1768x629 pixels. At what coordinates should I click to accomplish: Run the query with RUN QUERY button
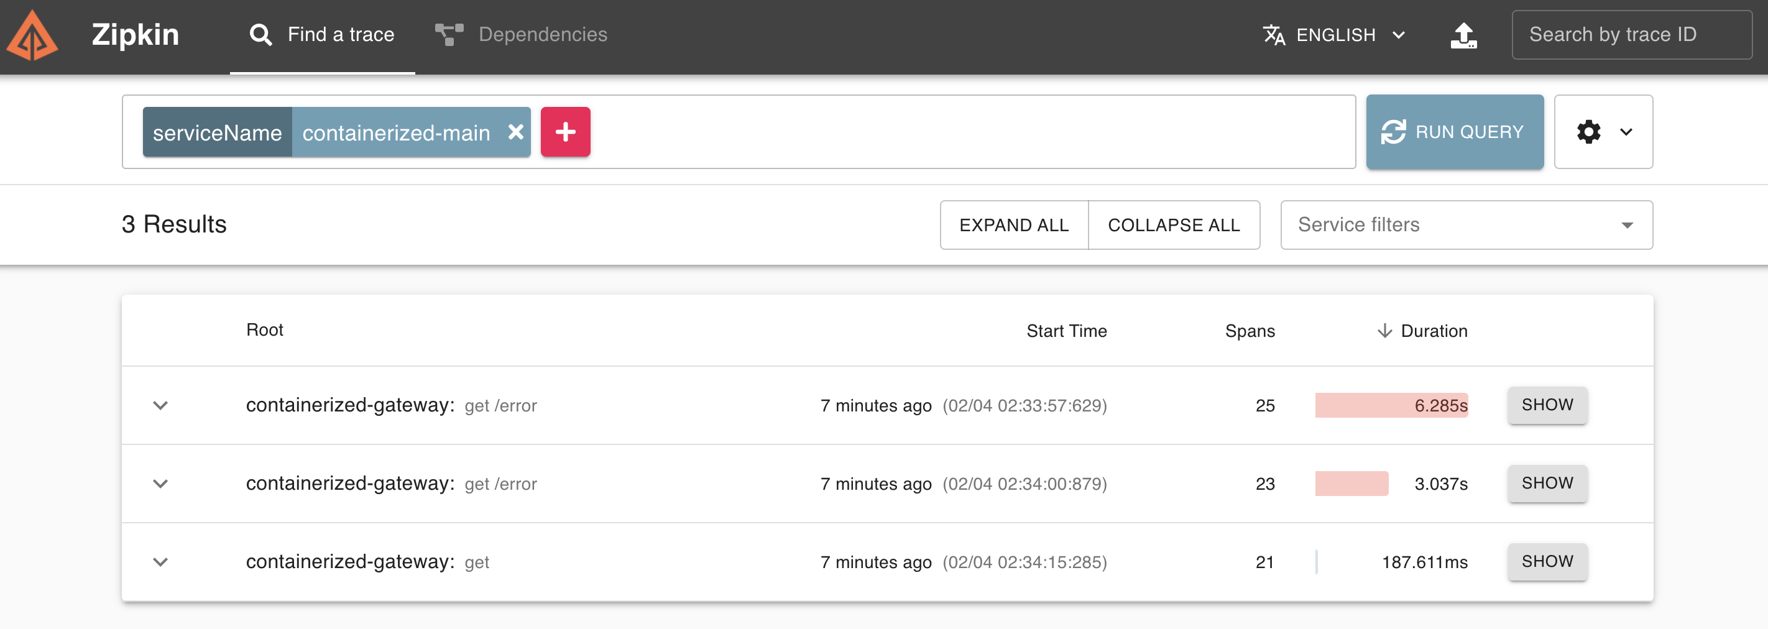(1454, 132)
